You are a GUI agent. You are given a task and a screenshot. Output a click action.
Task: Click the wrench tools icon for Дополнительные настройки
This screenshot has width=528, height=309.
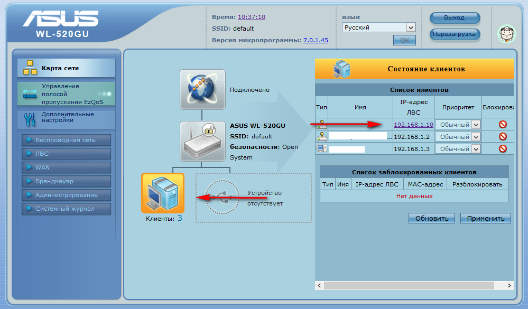coord(30,119)
